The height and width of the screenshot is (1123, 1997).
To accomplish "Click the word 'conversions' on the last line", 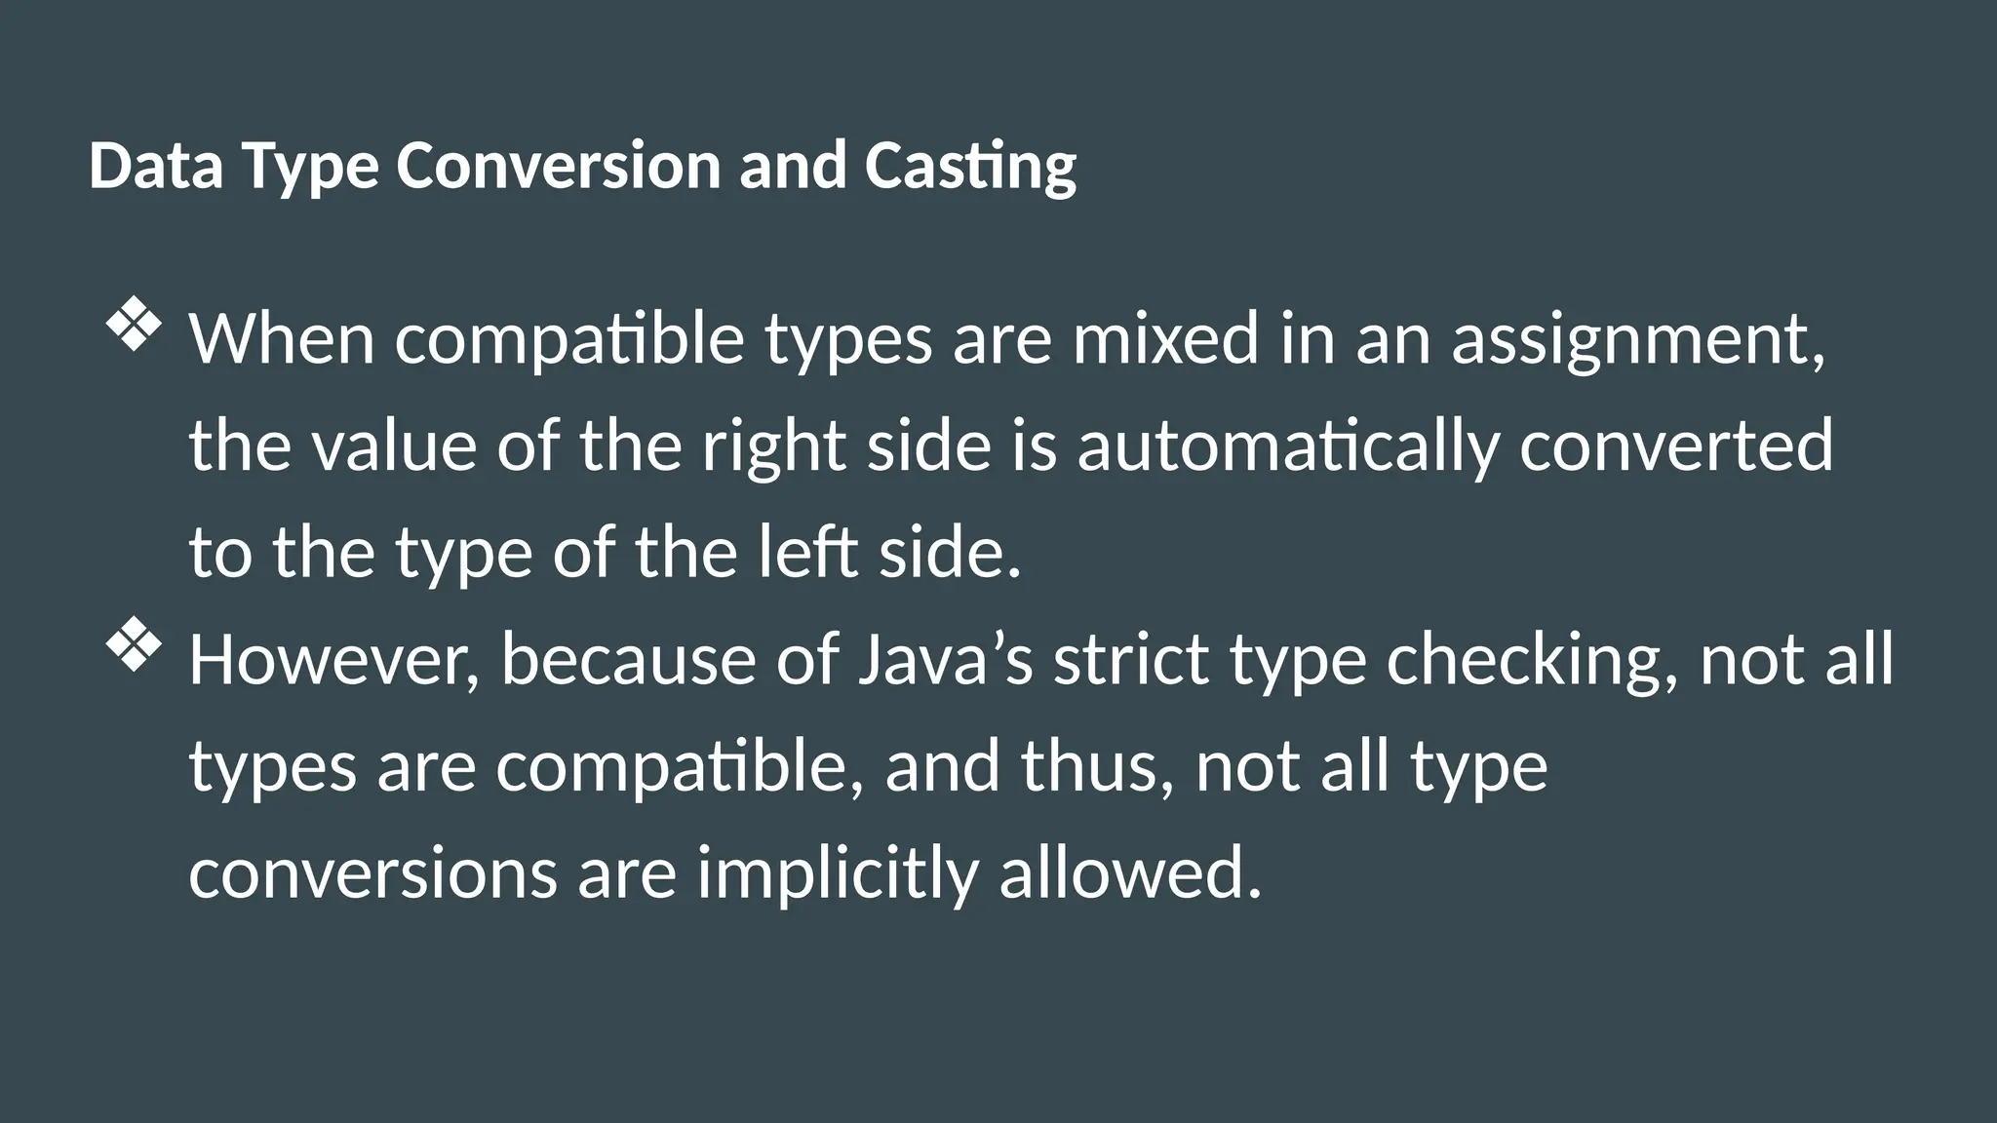I will [x=372, y=873].
